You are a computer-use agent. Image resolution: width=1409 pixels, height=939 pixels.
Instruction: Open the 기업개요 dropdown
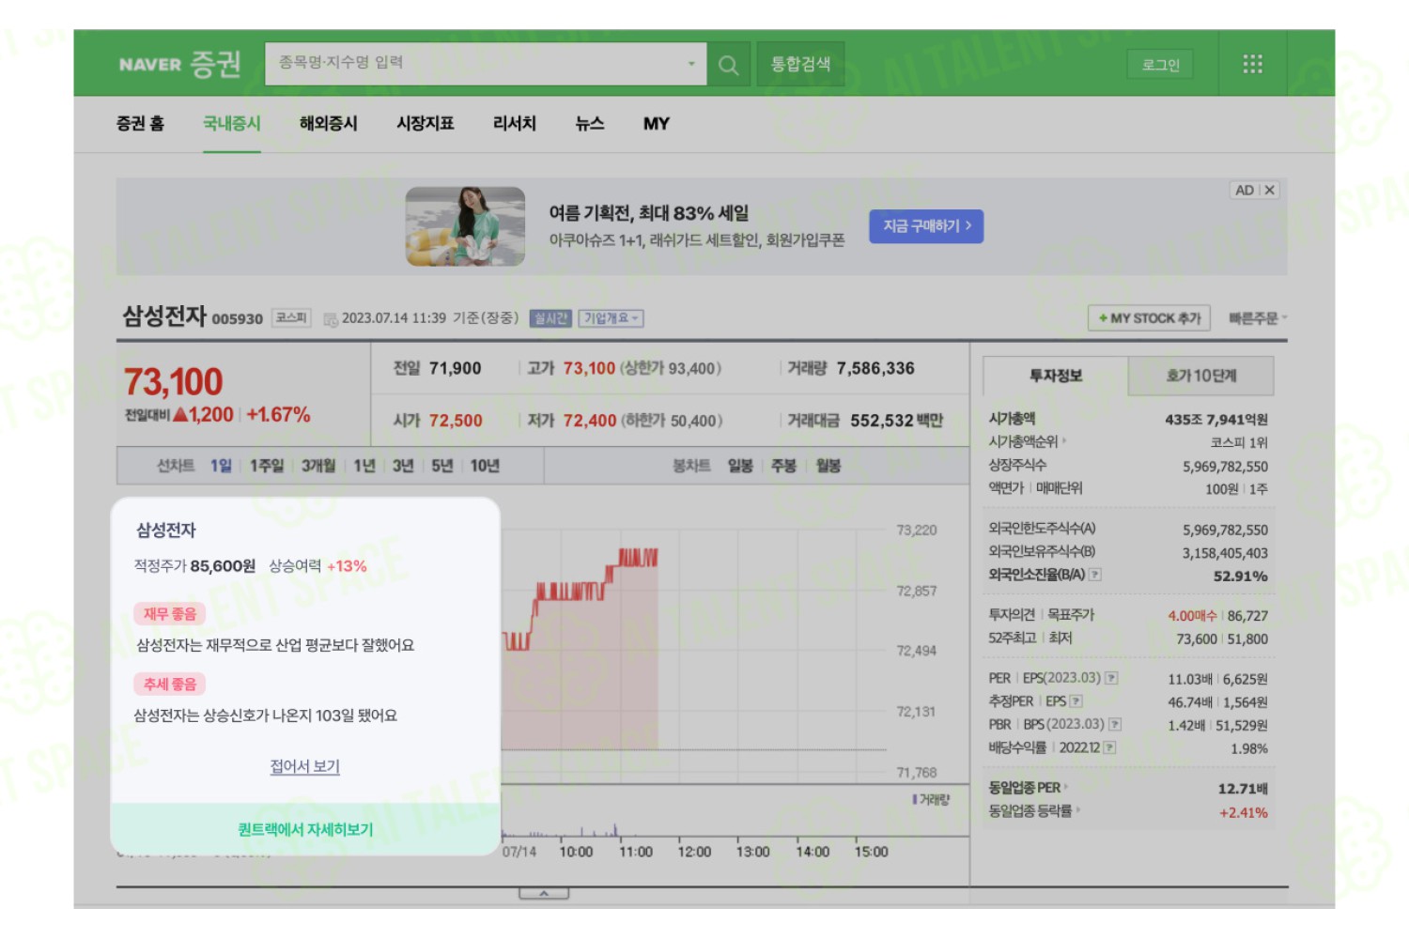[611, 318]
